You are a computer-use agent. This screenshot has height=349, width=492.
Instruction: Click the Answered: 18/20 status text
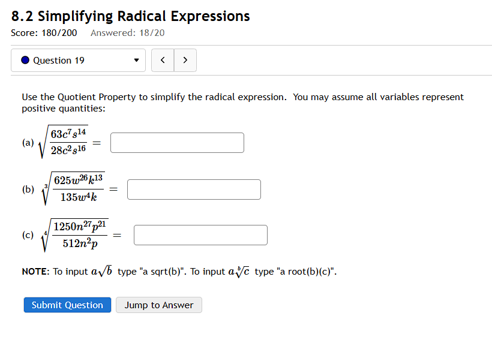point(127,34)
